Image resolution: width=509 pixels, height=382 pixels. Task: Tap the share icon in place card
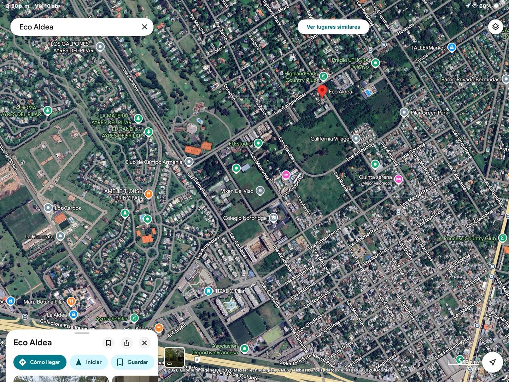[127, 343]
